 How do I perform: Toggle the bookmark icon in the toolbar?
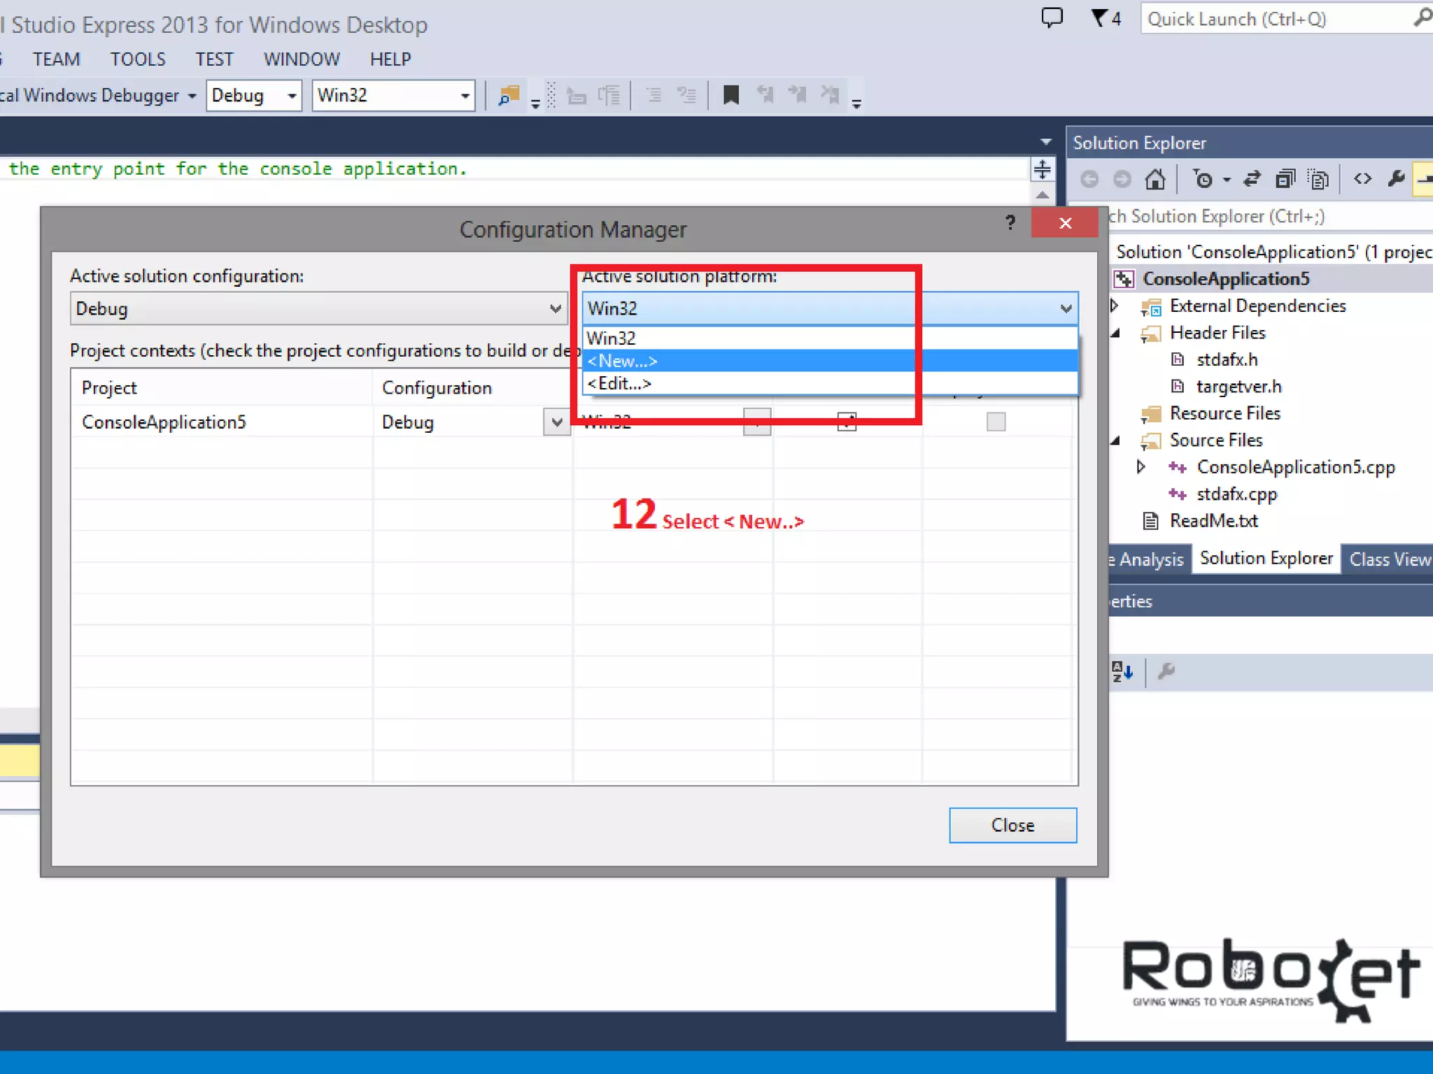click(x=730, y=95)
